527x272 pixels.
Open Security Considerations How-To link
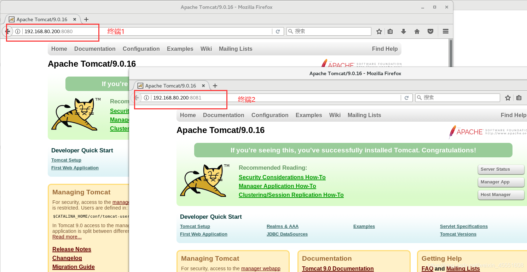click(x=282, y=177)
